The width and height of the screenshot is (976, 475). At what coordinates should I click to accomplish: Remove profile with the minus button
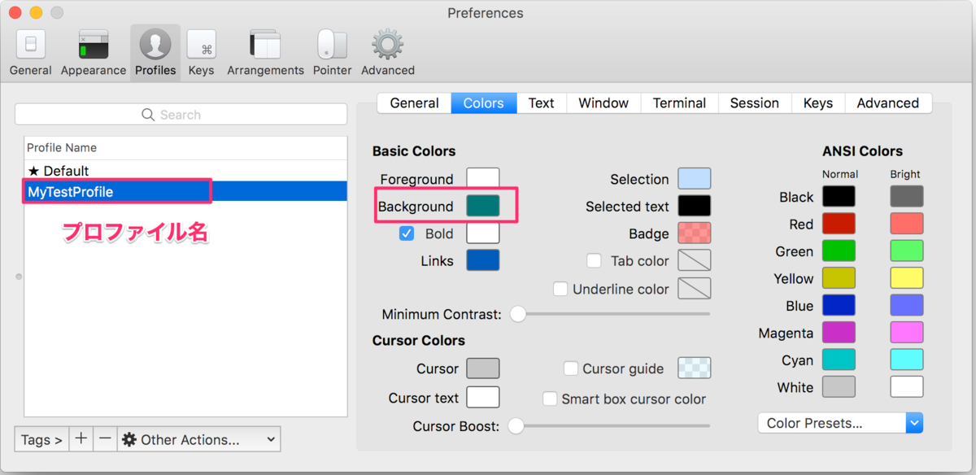coord(105,439)
